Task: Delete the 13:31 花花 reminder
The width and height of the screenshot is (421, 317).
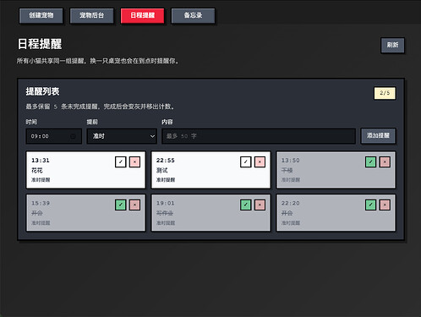Action: click(134, 162)
